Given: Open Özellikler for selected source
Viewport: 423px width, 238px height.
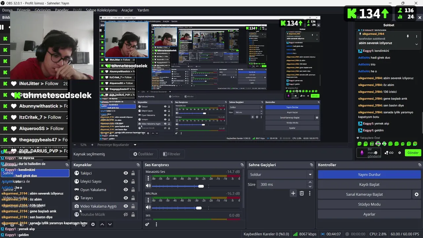Looking at the screenshot, I should (143, 154).
